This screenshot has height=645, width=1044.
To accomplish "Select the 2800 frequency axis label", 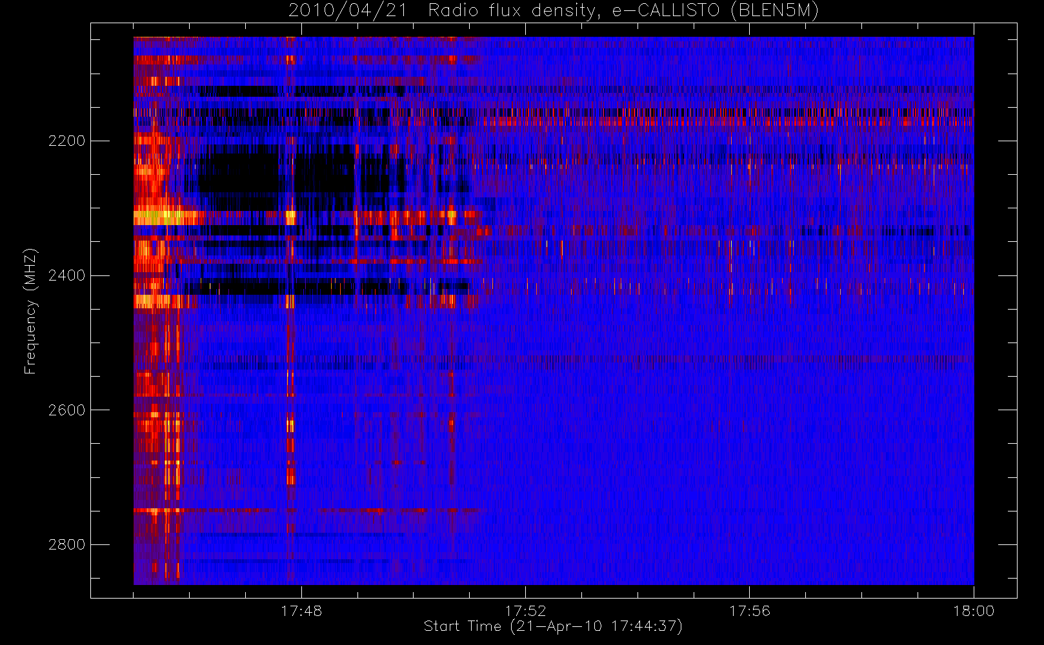I will [66, 544].
